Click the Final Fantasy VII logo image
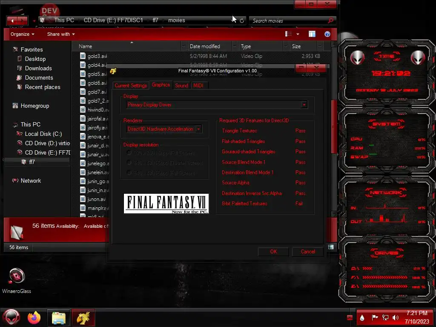The image size is (436, 327). [166, 204]
